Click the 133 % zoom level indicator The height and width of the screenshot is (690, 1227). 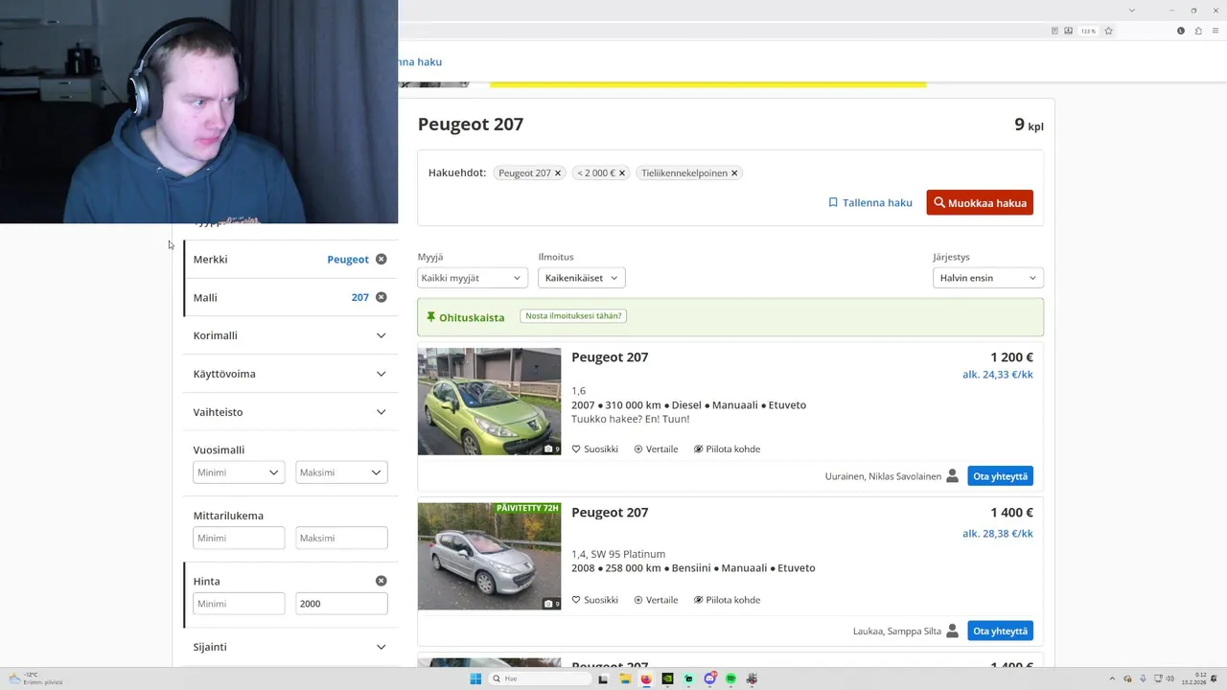pos(1088,31)
